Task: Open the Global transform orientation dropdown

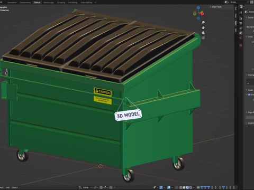Action: click(x=85, y=187)
